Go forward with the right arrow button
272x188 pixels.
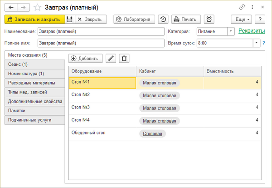[x=23, y=7]
